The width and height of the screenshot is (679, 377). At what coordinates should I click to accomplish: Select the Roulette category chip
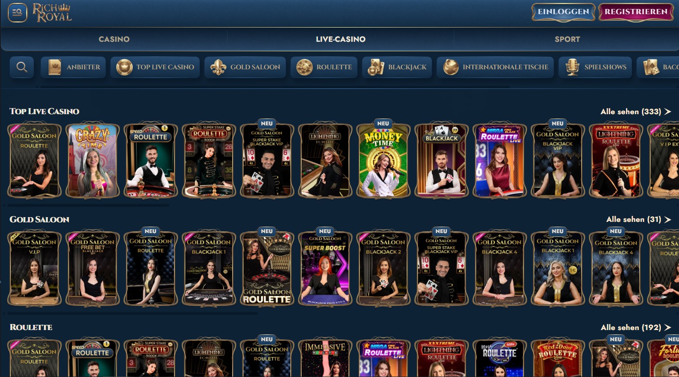tap(324, 67)
